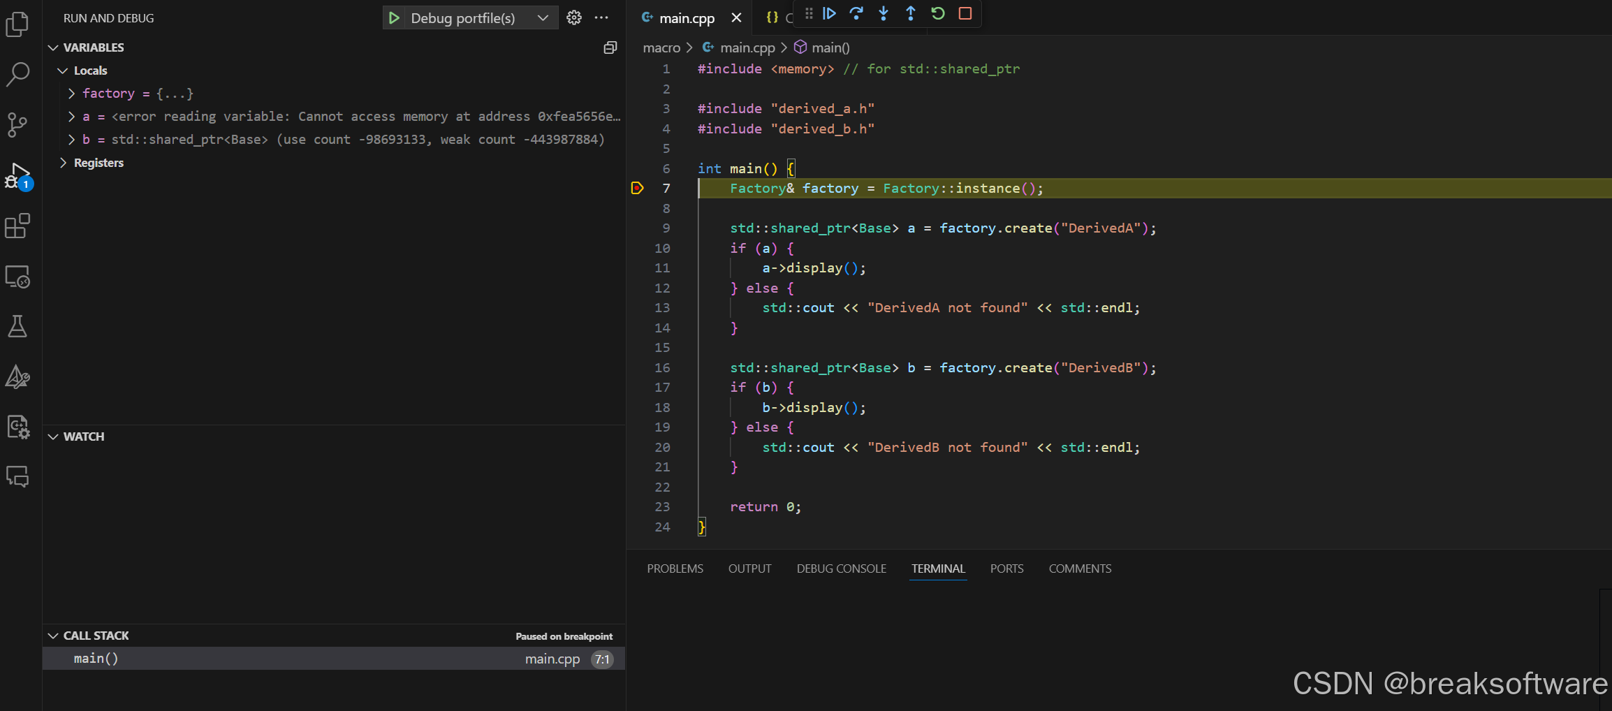This screenshot has width=1612, height=711.
Task: Click macro breadcrumb folder
Action: coord(661,47)
